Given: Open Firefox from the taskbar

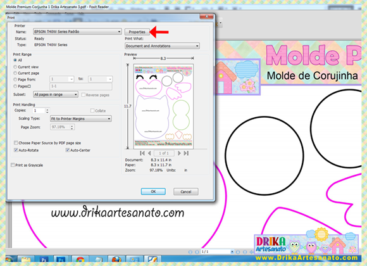Looking at the screenshot, I should 116,260.
